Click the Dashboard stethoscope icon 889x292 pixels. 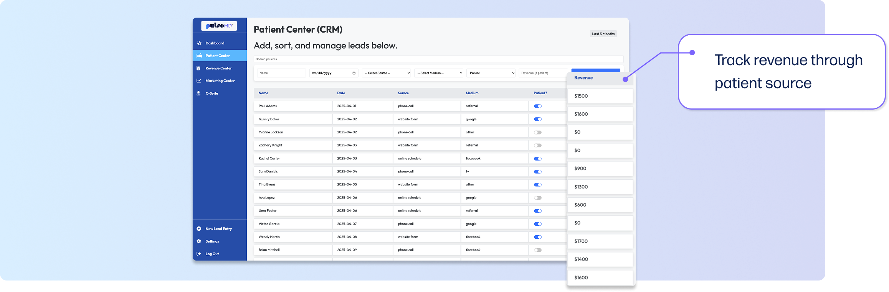199,43
